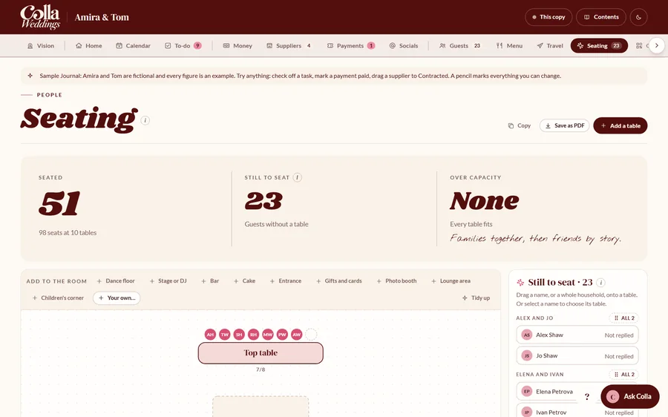Select the AW guest avatar at Top table
This screenshot has height=417, width=668.
click(x=296, y=335)
